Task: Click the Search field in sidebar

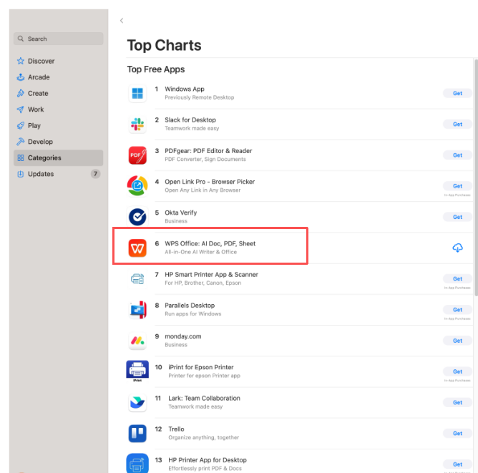Action: pyautogui.click(x=59, y=39)
